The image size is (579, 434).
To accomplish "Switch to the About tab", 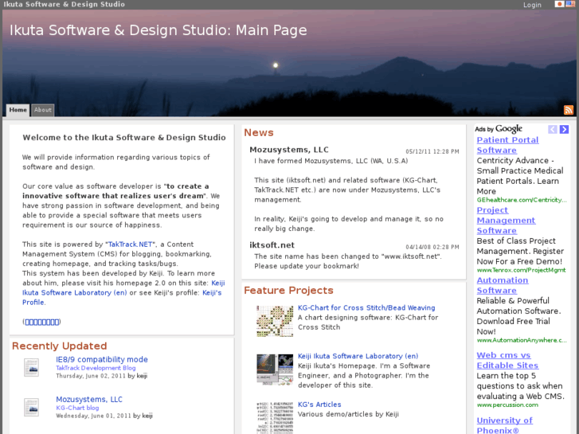I will pyautogui.click(x=43, y=110).
